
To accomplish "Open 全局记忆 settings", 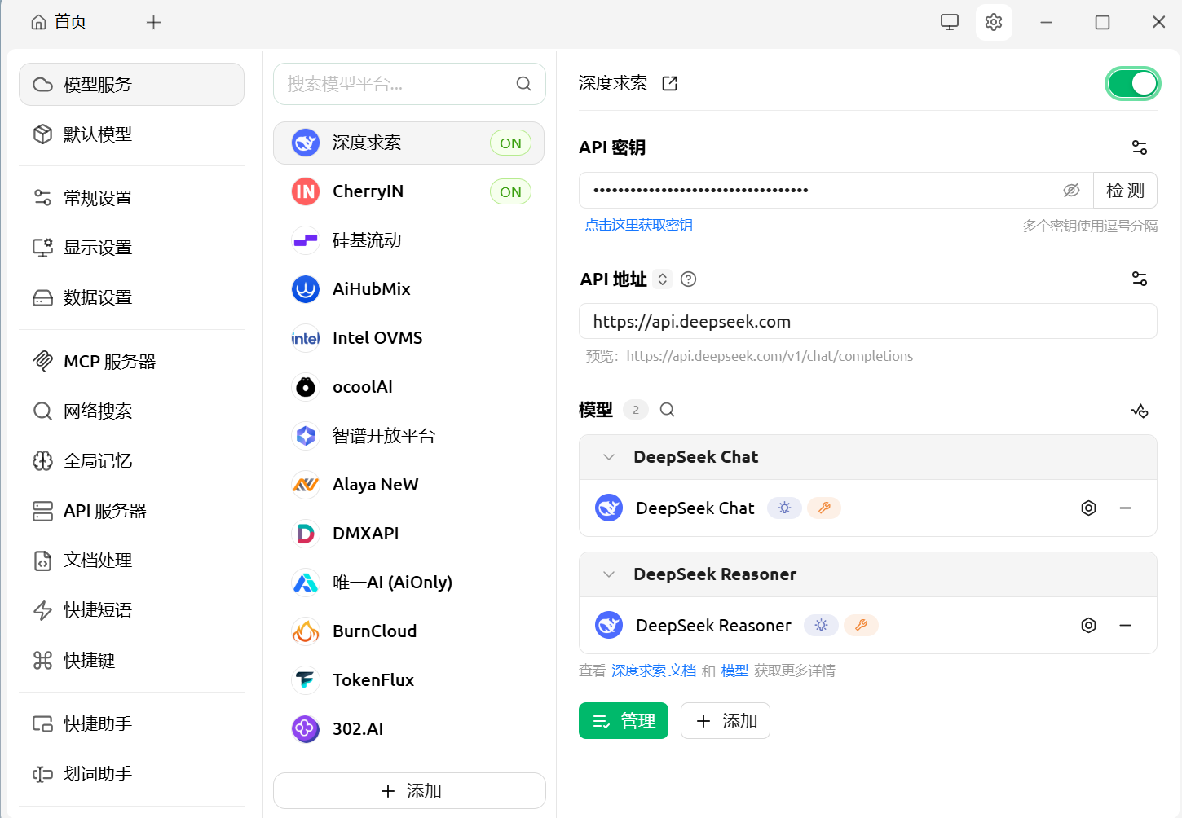I will [x=131, y=461].
